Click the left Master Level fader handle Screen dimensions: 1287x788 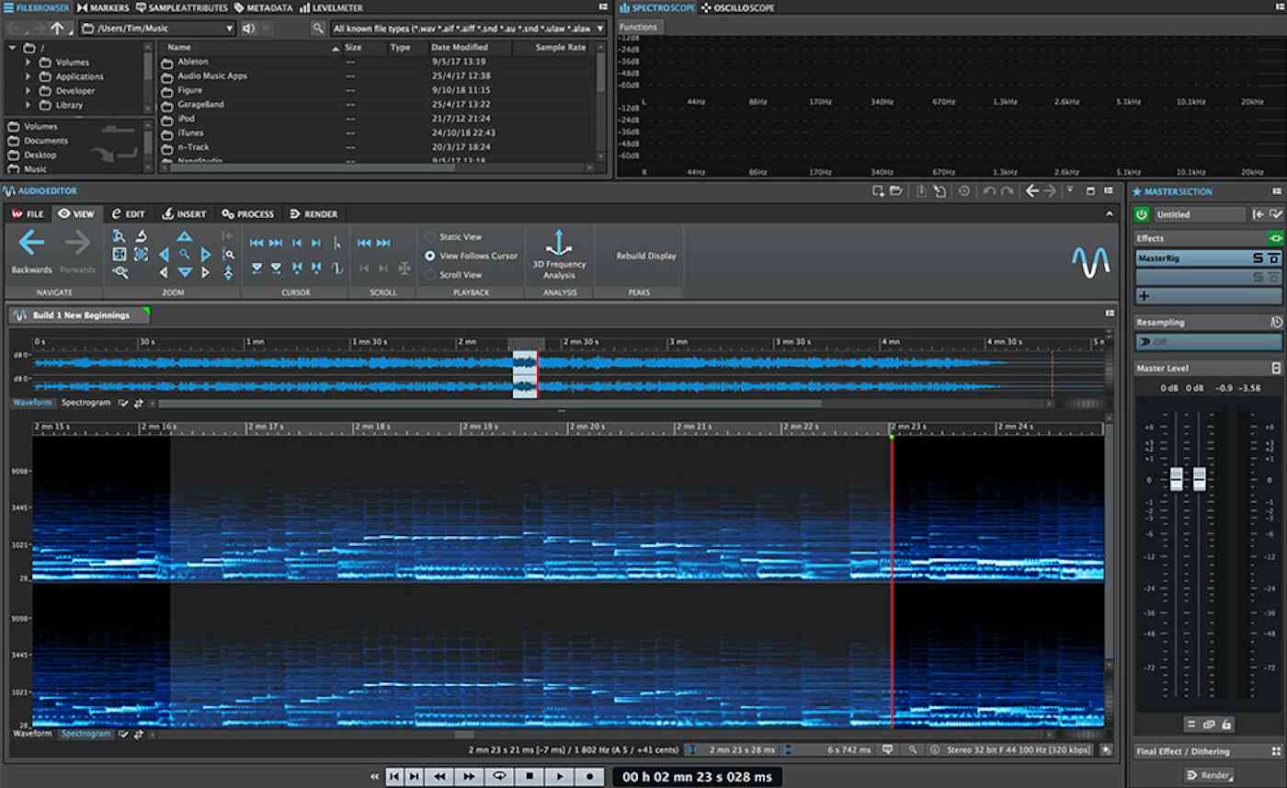click(x=1176, y=479)
